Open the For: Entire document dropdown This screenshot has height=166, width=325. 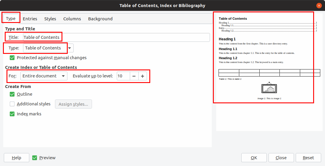point(44,76)
